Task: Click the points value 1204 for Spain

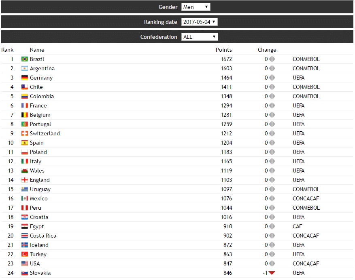Action: click(226, 143)
